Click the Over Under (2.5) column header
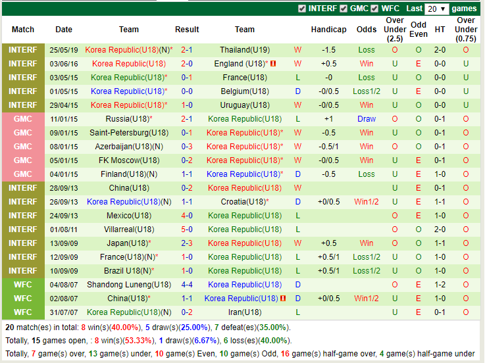 [395, 30]
